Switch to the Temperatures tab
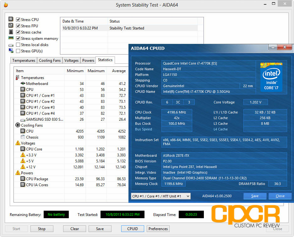The width and height of the screenshot is (294, 237). pyautogui.click(x=24, y=61)
